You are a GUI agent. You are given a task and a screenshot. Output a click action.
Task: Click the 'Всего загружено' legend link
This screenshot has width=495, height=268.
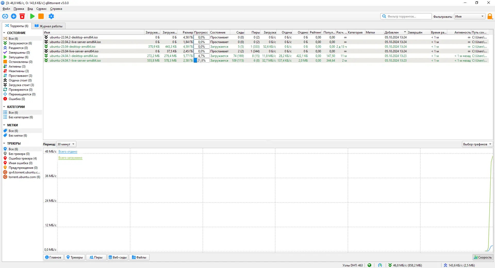pyautogui.click(x=70, y=158)
